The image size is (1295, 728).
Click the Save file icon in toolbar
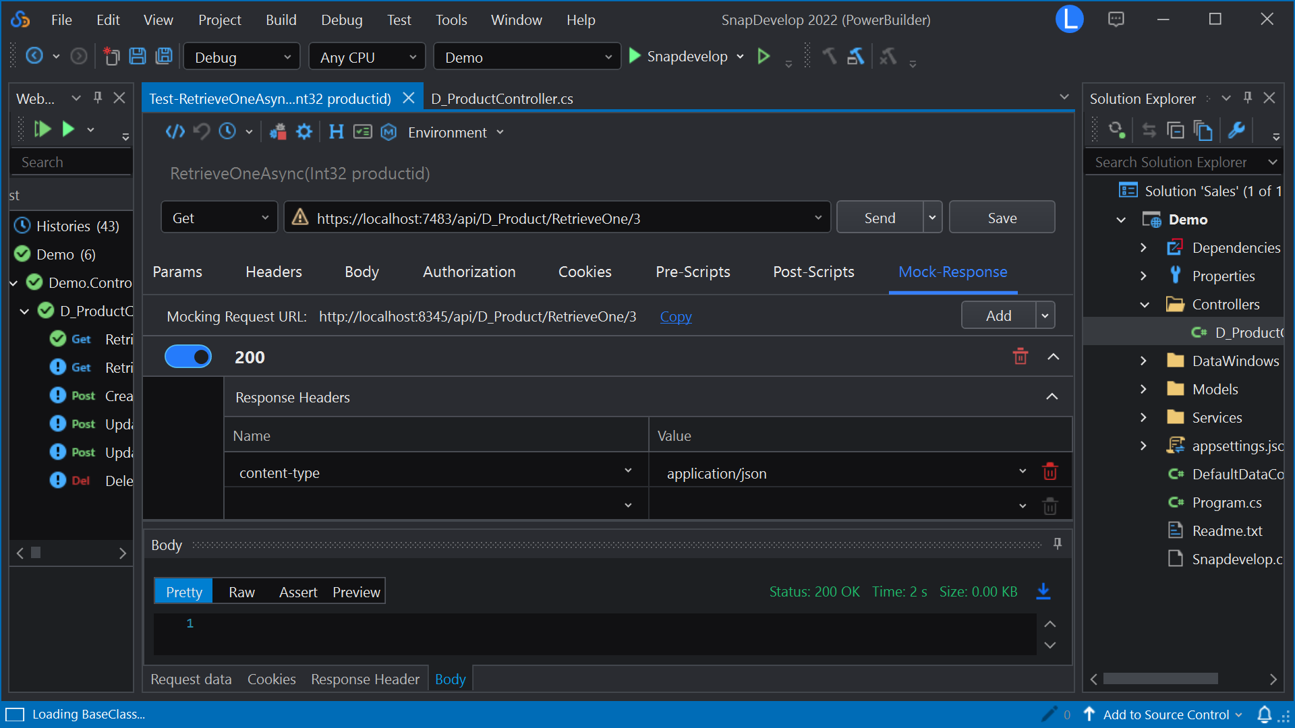pyautogui.click(x=138, y=56)
